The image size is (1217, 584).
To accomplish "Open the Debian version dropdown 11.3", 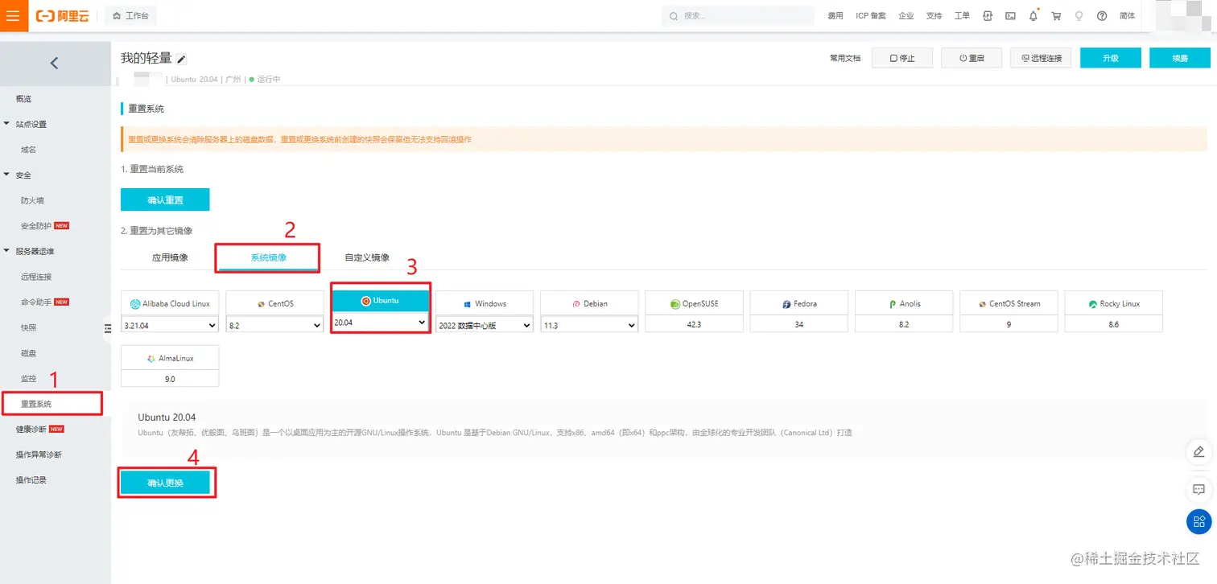I will point(589,325).
